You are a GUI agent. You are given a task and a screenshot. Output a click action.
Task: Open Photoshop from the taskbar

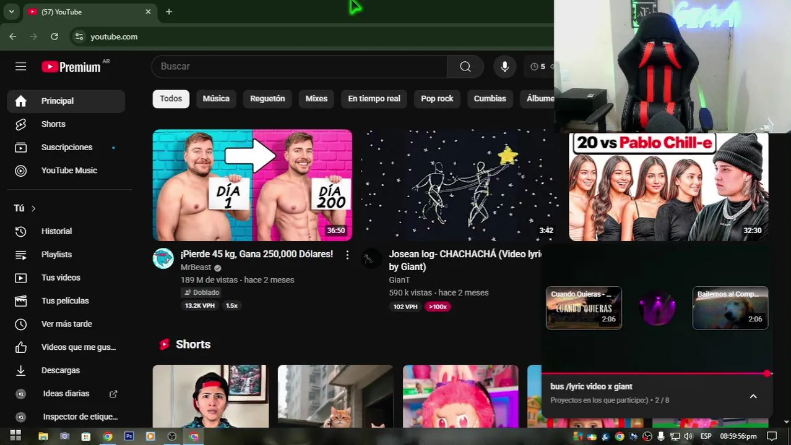pos(129,436)
